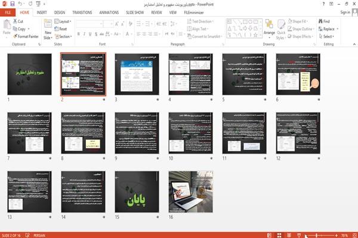Image resolution: width=358 pixels, height=238 pixels.
Task: Toggle Italic formatting
Action: click(84, 34)
